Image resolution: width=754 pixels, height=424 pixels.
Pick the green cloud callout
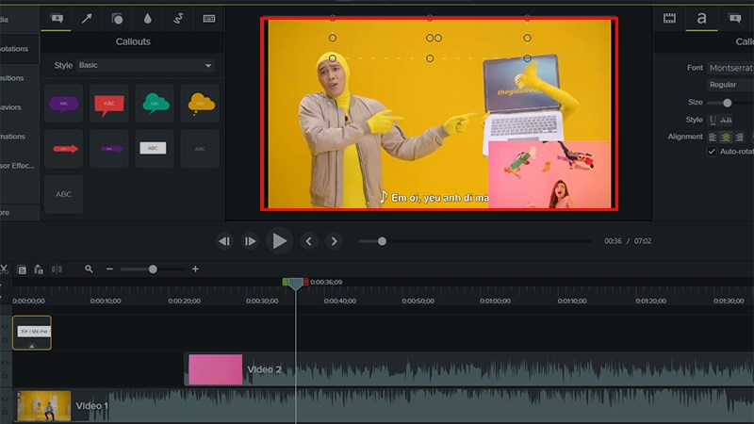pyautogui.click(x=155, y=104)
